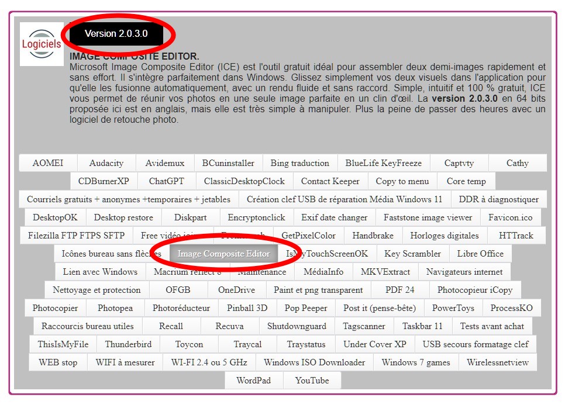Choose BCuninstaller
Viewport: 568px width, 408px height.
(228, 163)
